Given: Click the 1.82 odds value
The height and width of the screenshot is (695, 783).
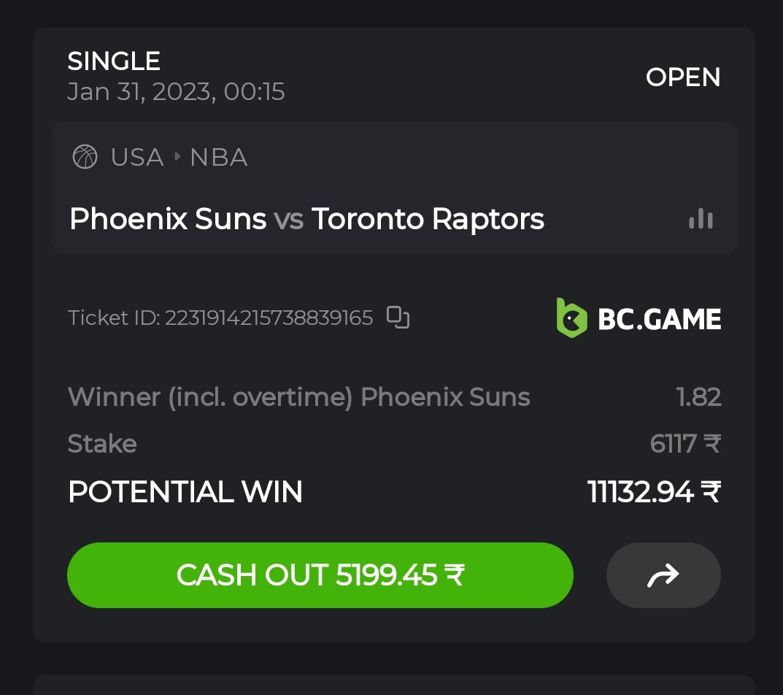Looking at the screenshot, I should [x=698, y=397].
